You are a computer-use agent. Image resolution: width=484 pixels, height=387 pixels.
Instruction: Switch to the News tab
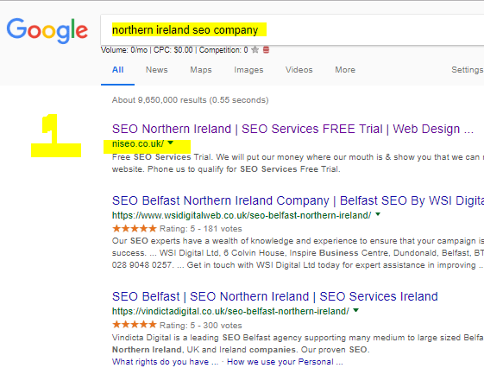[156, 70]
